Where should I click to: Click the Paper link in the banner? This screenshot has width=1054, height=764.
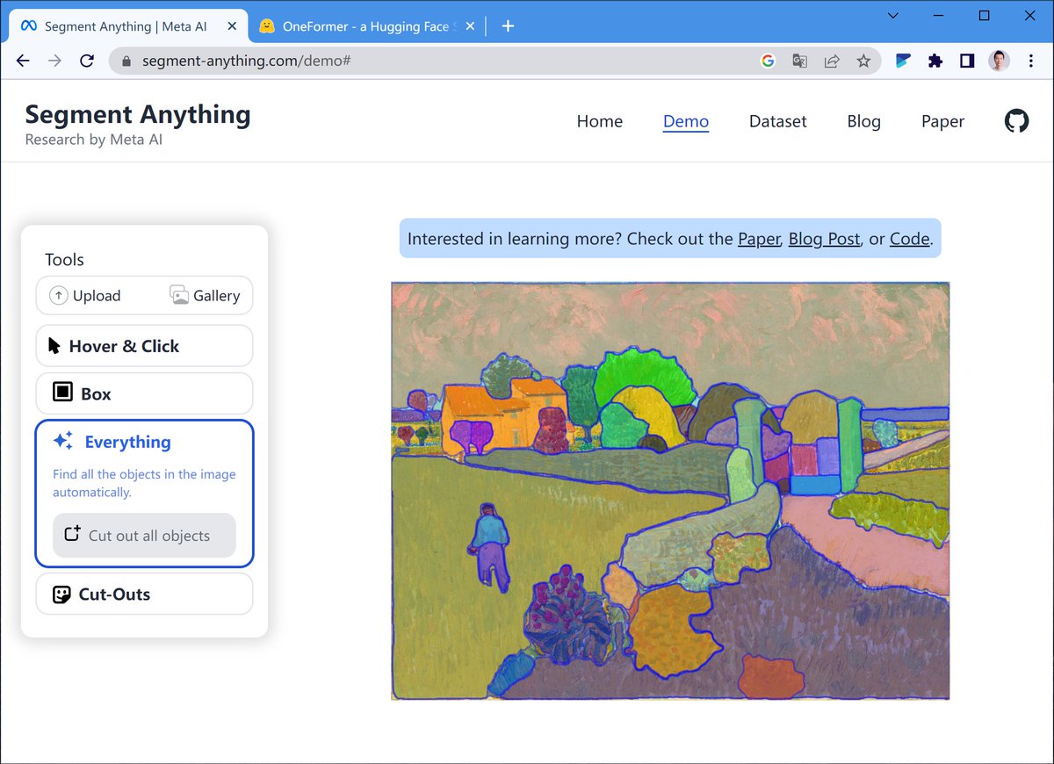click(x=759, y=238)
